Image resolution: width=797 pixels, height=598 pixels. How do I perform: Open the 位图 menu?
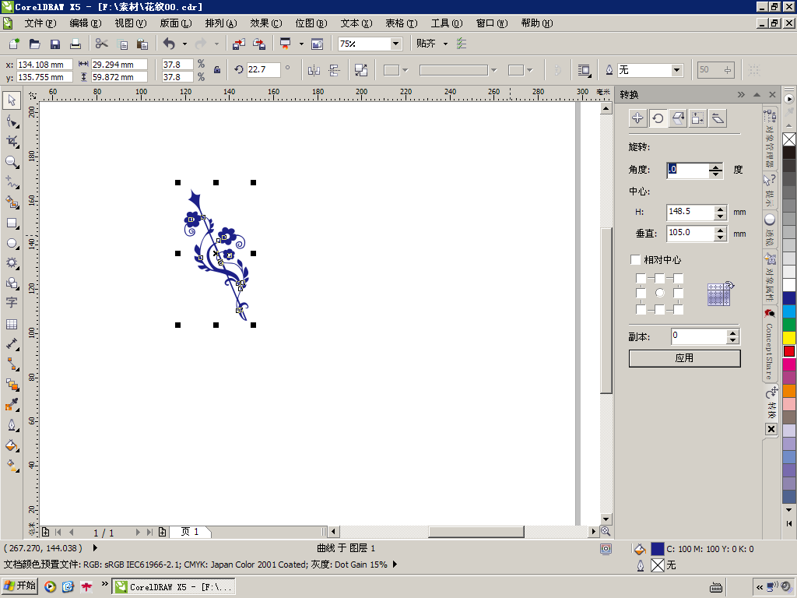(x=311, y=23)
